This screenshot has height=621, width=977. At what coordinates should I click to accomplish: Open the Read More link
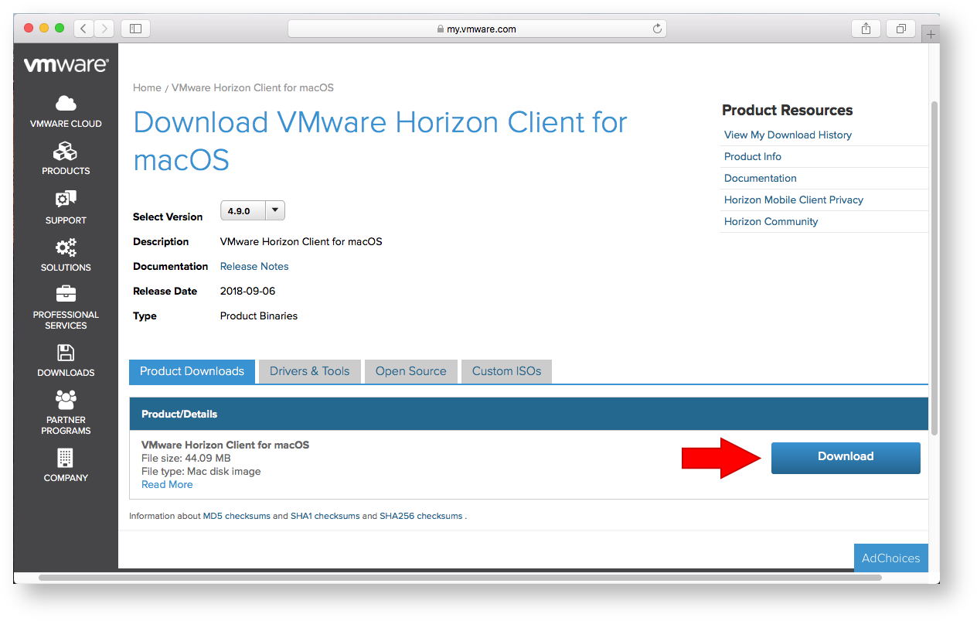(167, 484)
